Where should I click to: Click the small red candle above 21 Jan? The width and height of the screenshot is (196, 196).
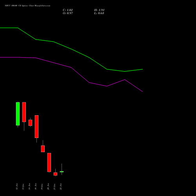(55, 174)
